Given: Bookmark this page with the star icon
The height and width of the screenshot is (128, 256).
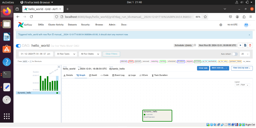Looking at the screenshot, I should click(x=205, y=17).
